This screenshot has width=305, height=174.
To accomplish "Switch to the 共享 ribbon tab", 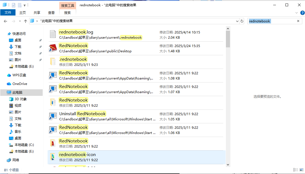I will pyautogui.click(x=37, y=13).
